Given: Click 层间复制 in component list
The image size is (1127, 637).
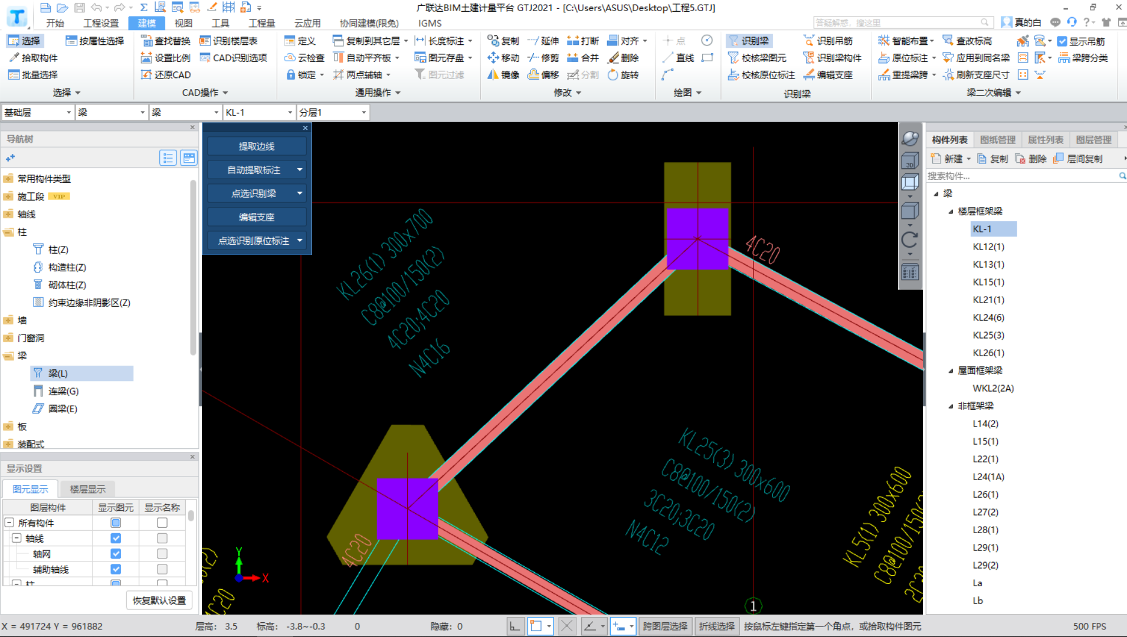Looking at the screenshot, I should [x=1078, y=159].
